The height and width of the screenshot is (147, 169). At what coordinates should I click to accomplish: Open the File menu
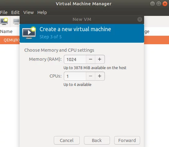point(4,12)
